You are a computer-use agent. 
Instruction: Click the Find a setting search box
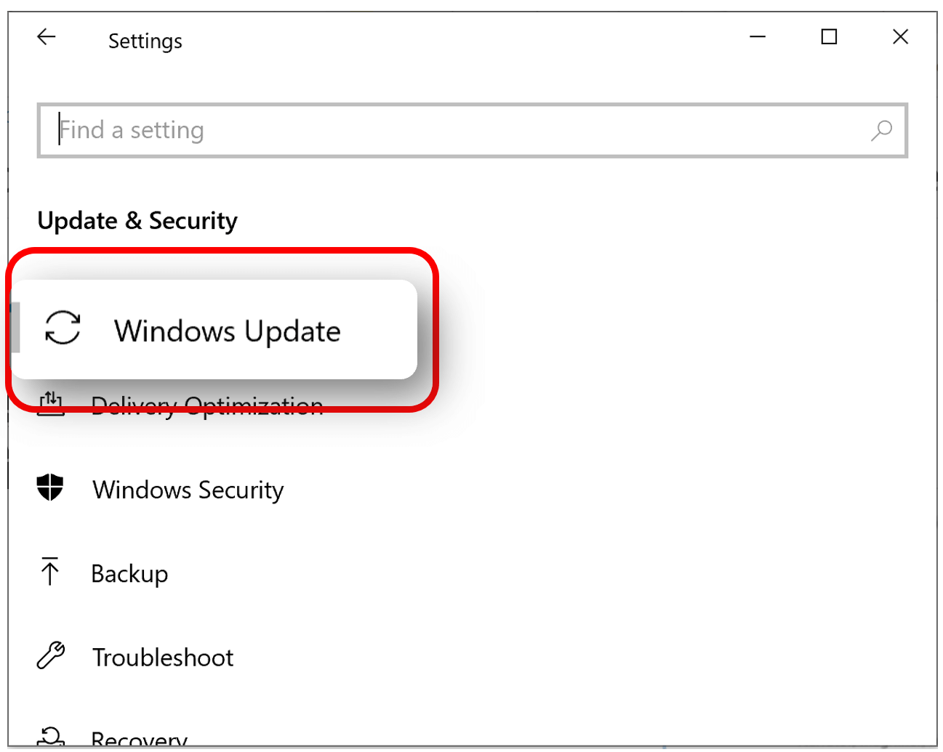point(291,131)
